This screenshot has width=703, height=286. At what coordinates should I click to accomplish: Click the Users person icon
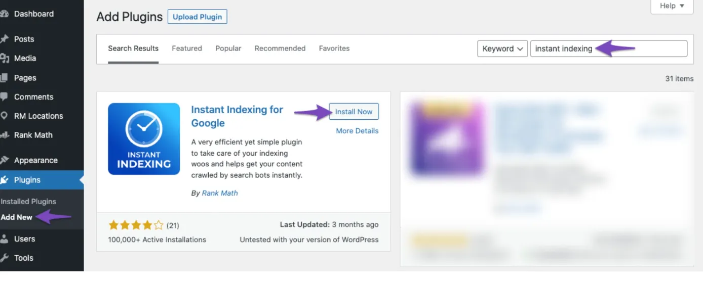5,239
